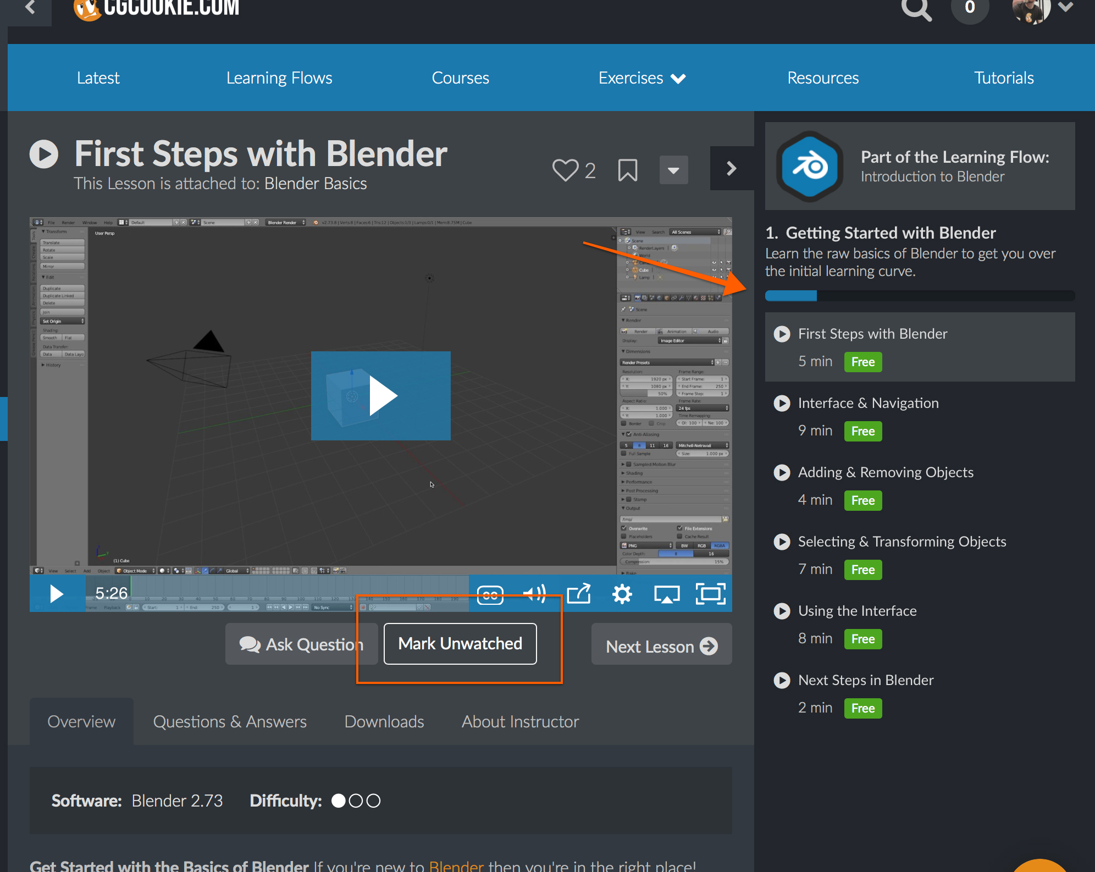The height and width of the screenshot is (872, 1095).
Task: Bookmark this lesson
Action: (627, 170)
